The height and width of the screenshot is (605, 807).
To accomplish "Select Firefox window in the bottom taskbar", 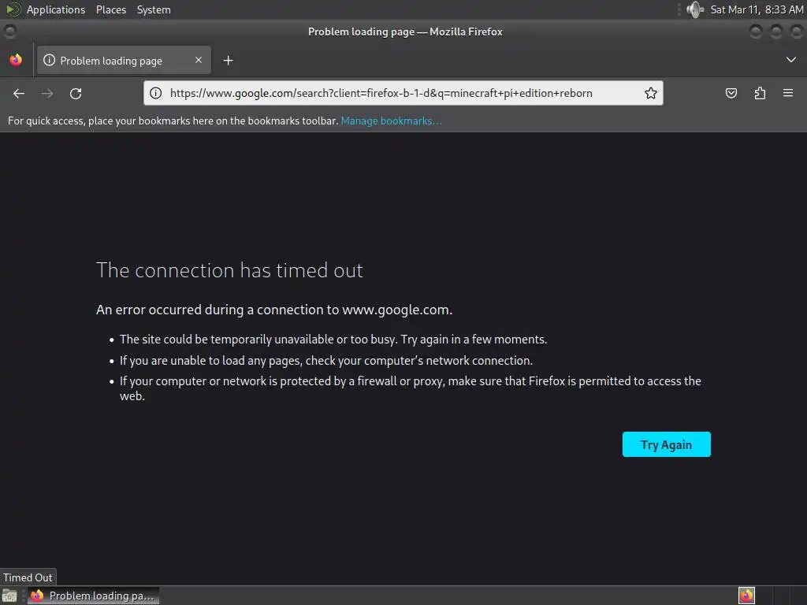I will 93,596.
